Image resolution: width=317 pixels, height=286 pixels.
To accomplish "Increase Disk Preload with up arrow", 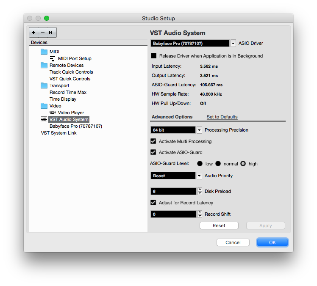I will pos(200,189).
